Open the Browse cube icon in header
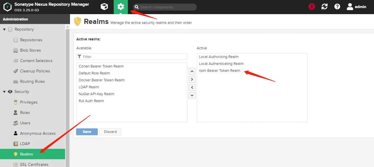 tap(104, 7)
